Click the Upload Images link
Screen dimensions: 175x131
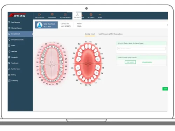(x=147, y=62)
